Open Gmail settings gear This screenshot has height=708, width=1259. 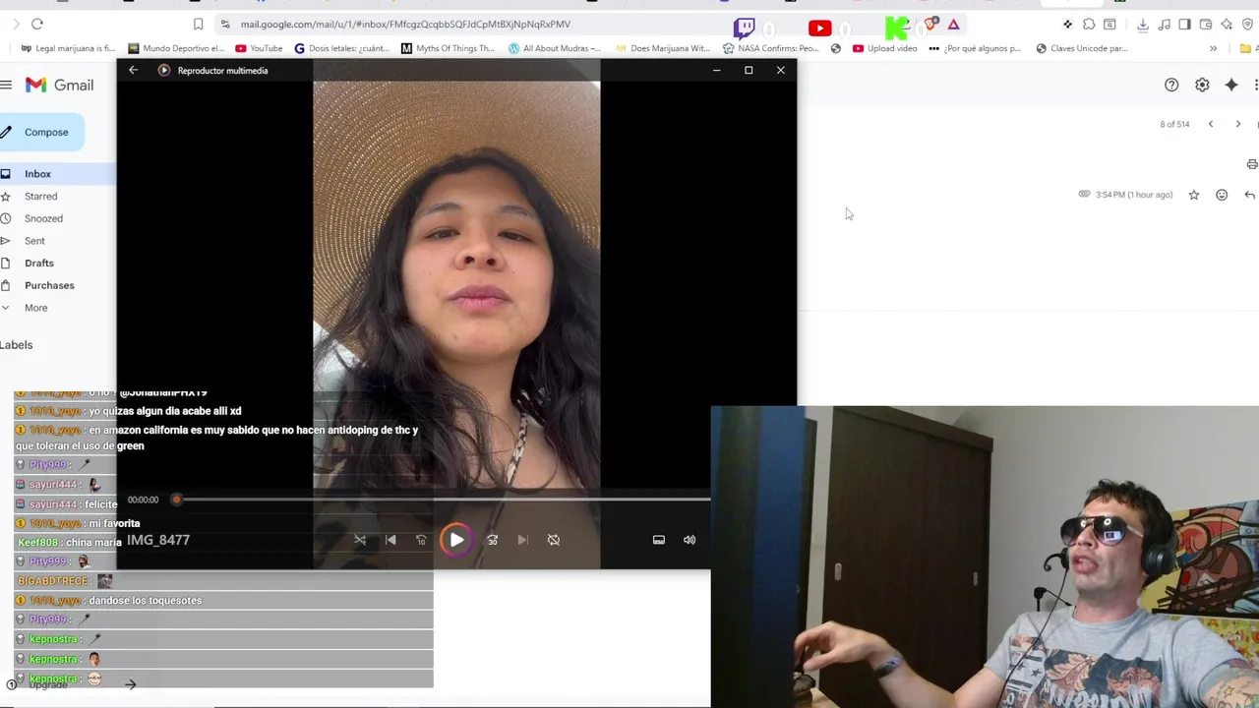pyautogui.click(x=1202, y=86)
